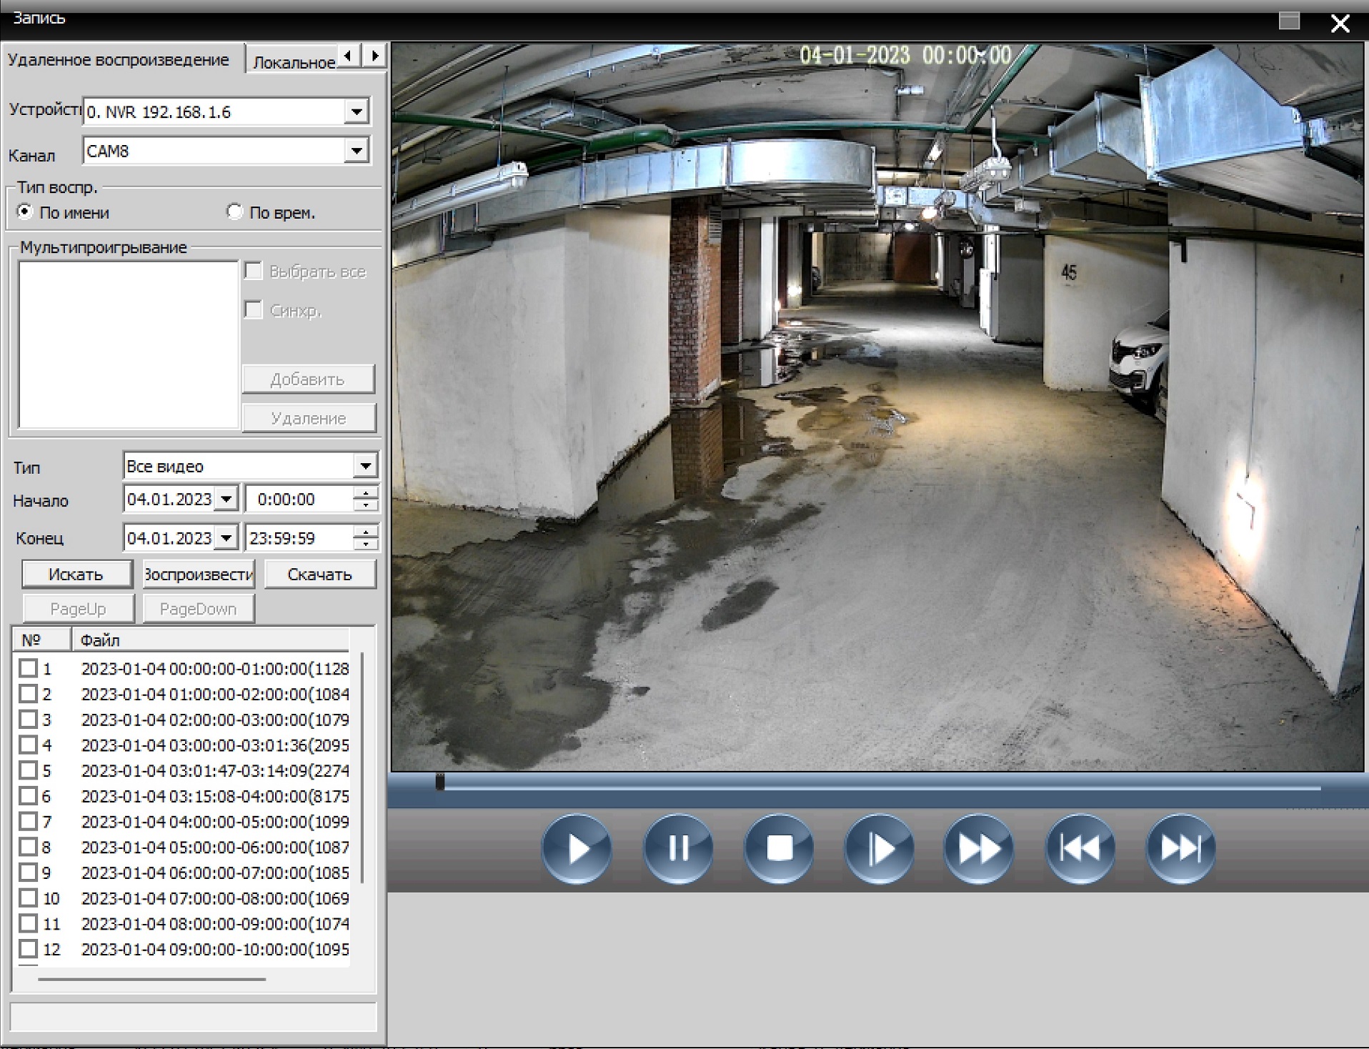Tick the checkbox for recording 03:01:47-03:14:09
Image resolution: width=1369 pixels, height=1049 pixels.
point(28,770)
